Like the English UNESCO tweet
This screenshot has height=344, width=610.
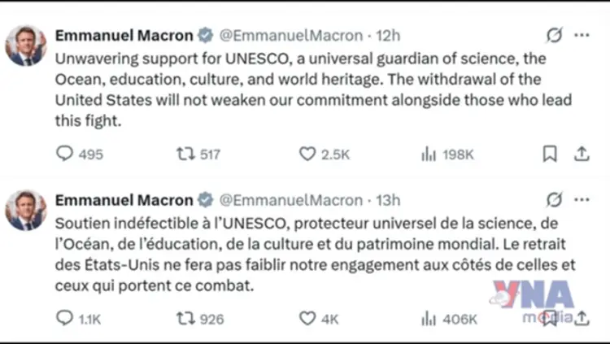pos(307,154)
